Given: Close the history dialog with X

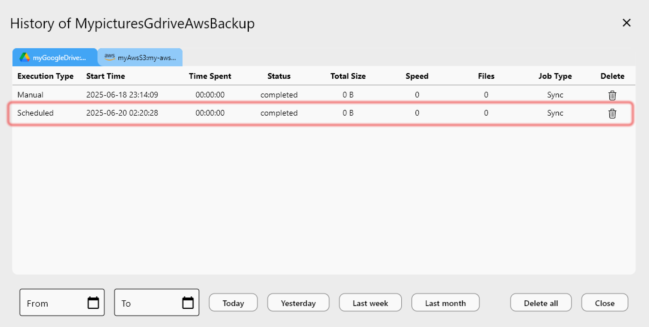Looking at the screenshot, I should (x=626, y=23).
